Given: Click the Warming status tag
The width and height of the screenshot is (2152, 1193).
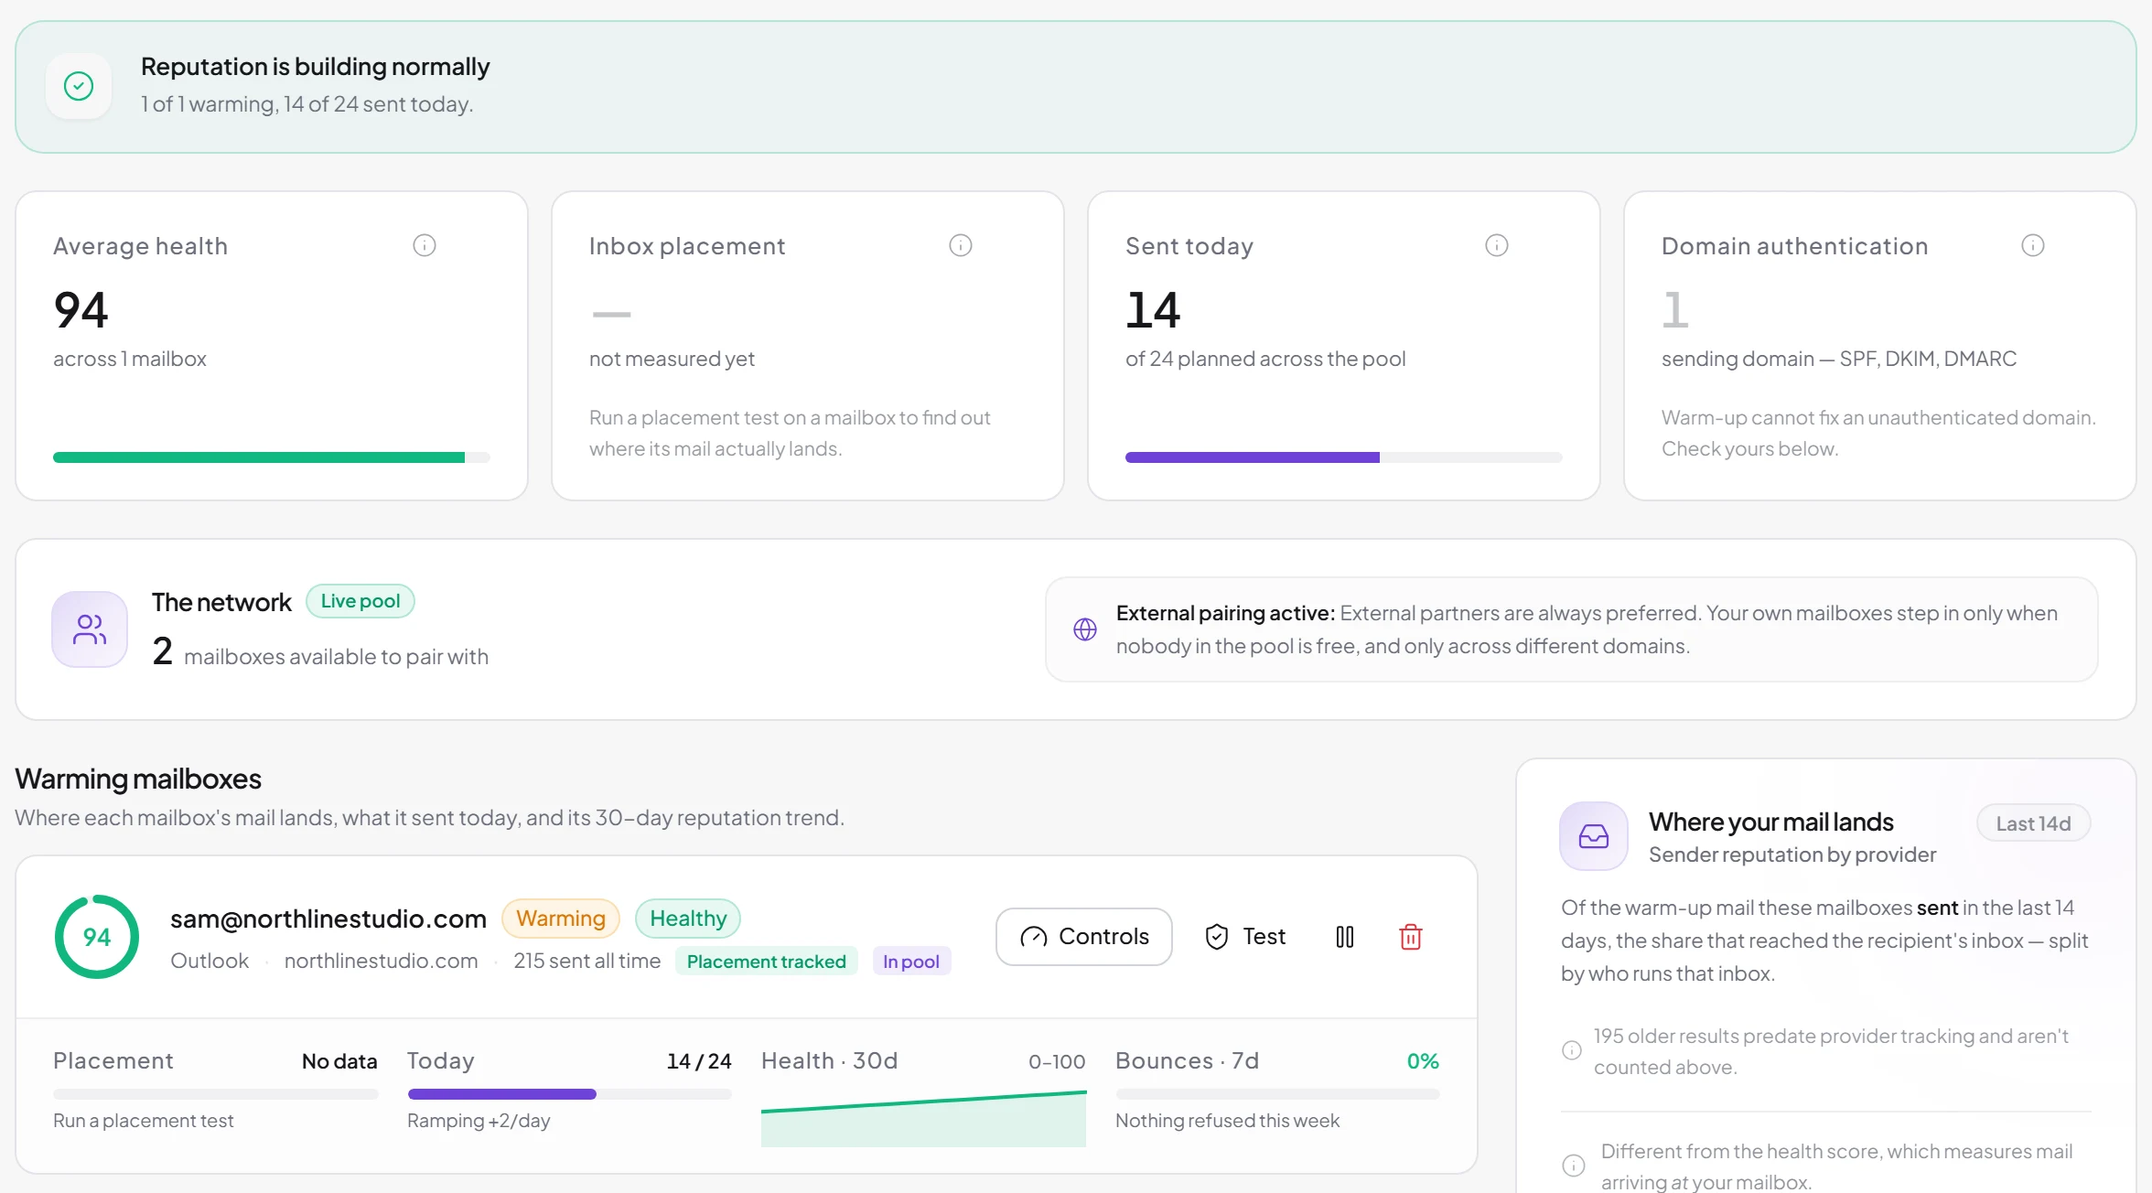Looking at the screenshot, I should pyautogui.click(x=561, y=919).
